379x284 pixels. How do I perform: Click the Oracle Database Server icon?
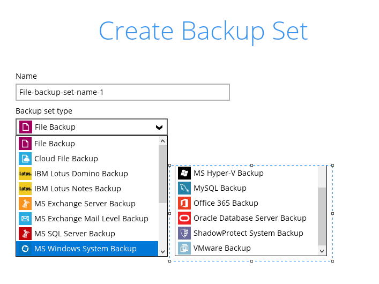(184, 218)
